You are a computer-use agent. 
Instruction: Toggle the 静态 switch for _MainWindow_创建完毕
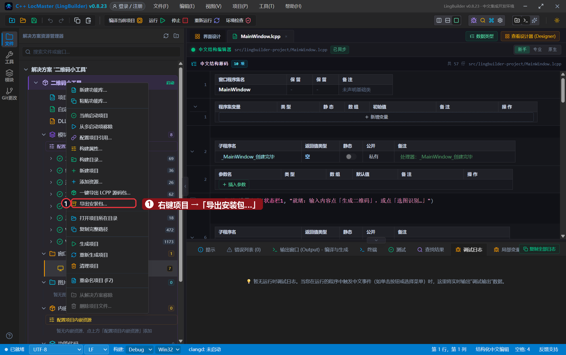point(351,157)
